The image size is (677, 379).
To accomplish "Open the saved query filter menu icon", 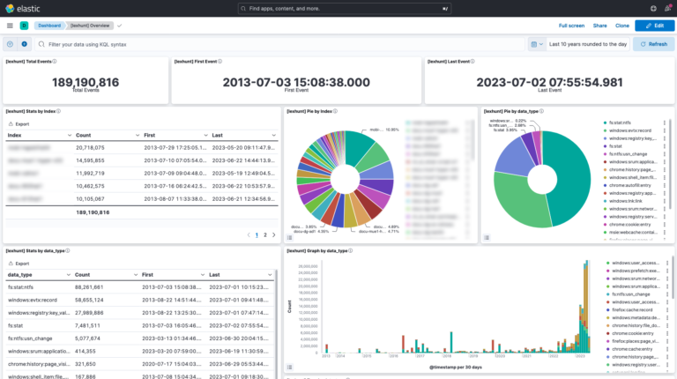I will (x=10, y=44).
